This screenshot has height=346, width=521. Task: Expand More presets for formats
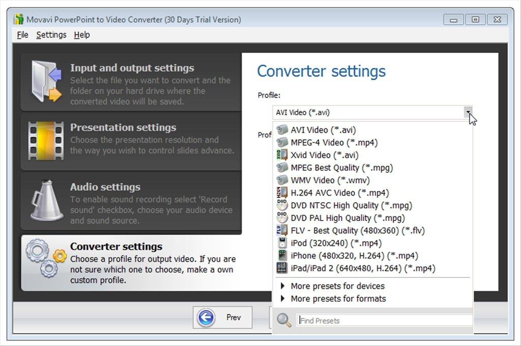click(337, 299)
